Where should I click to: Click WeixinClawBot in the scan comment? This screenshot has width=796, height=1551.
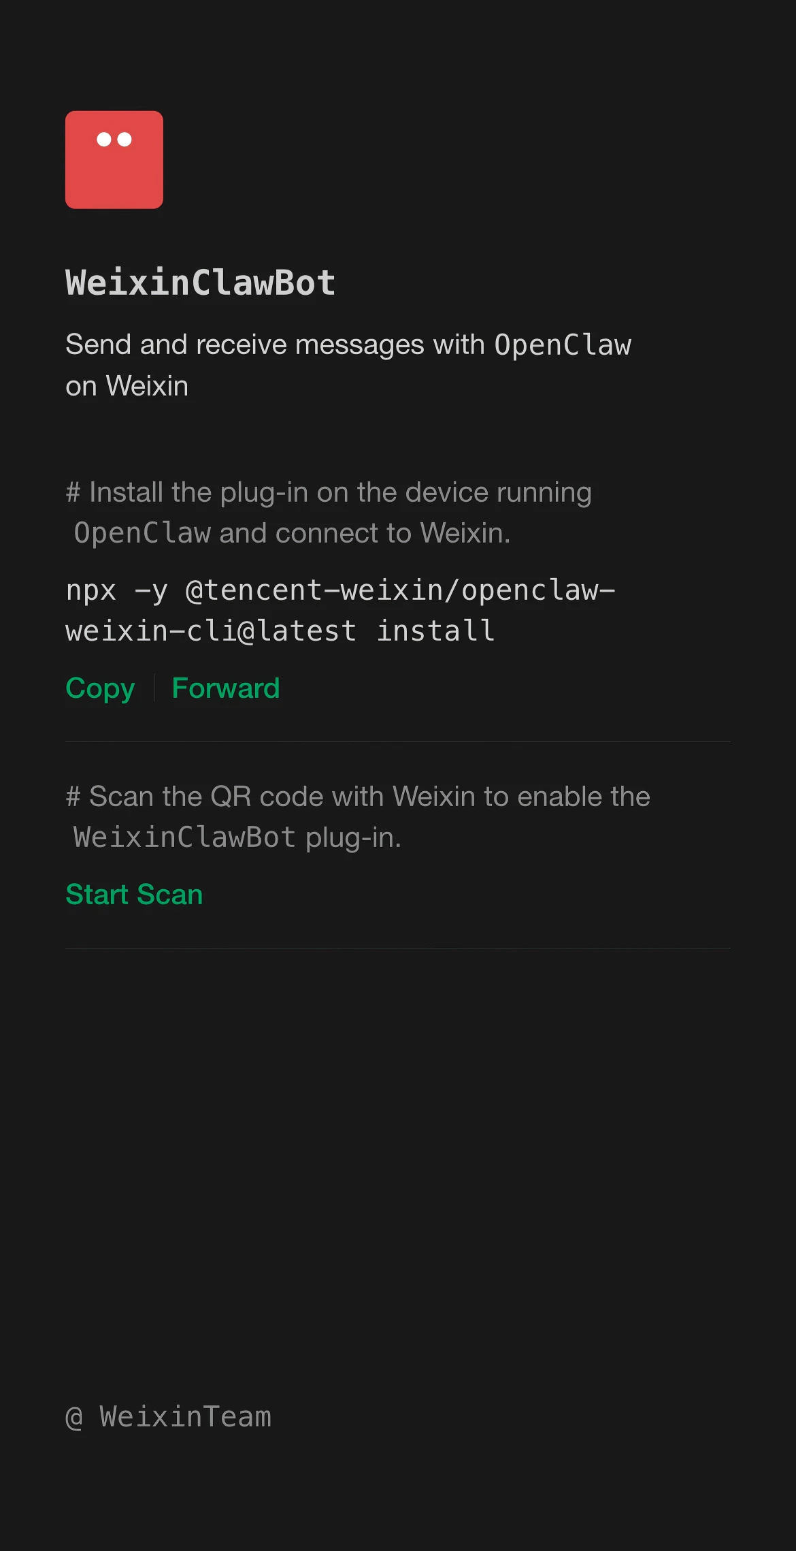pyautogui.click(x=184, y=837)
